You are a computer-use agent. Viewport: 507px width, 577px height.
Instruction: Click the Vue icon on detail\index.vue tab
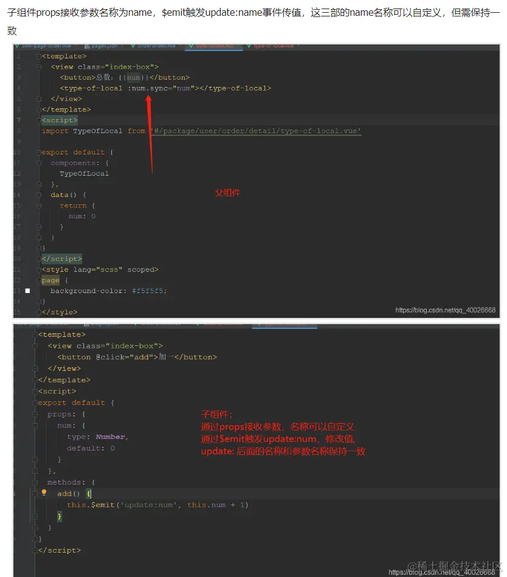191,46
